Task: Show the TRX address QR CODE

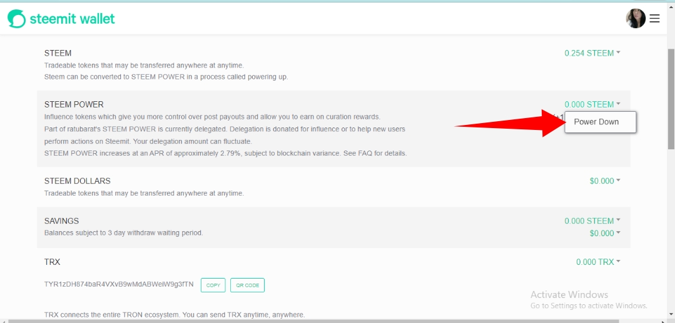Action: (247, 285)
